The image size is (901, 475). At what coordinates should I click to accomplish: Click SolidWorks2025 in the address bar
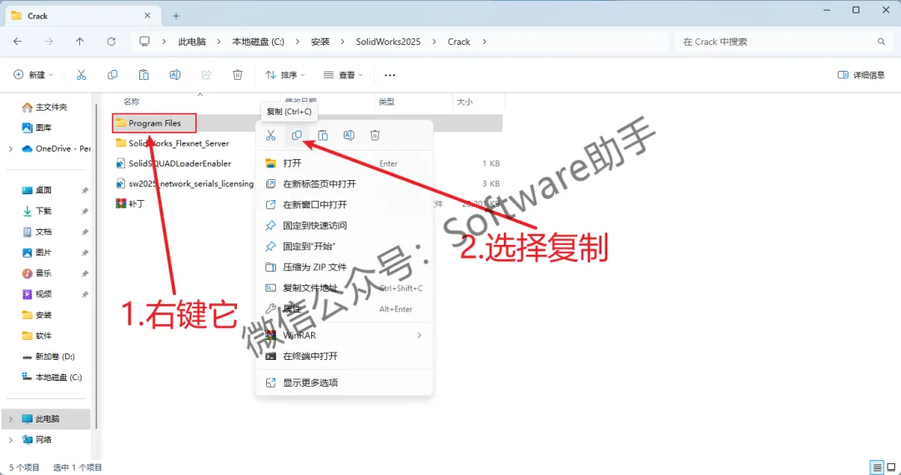click(388, 42)
